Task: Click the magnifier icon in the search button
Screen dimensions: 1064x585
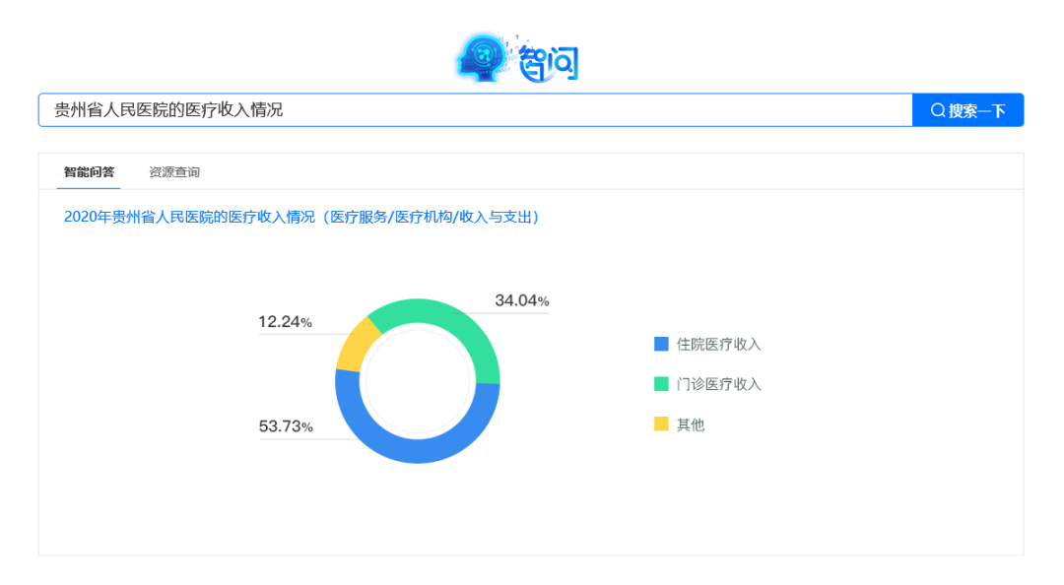Action: tap(939, 109)
